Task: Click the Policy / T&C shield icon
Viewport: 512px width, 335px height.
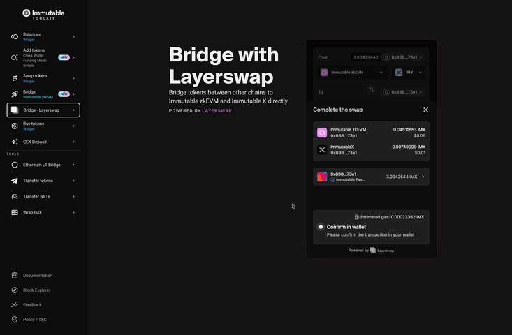Action: click(x=15, y=320)
